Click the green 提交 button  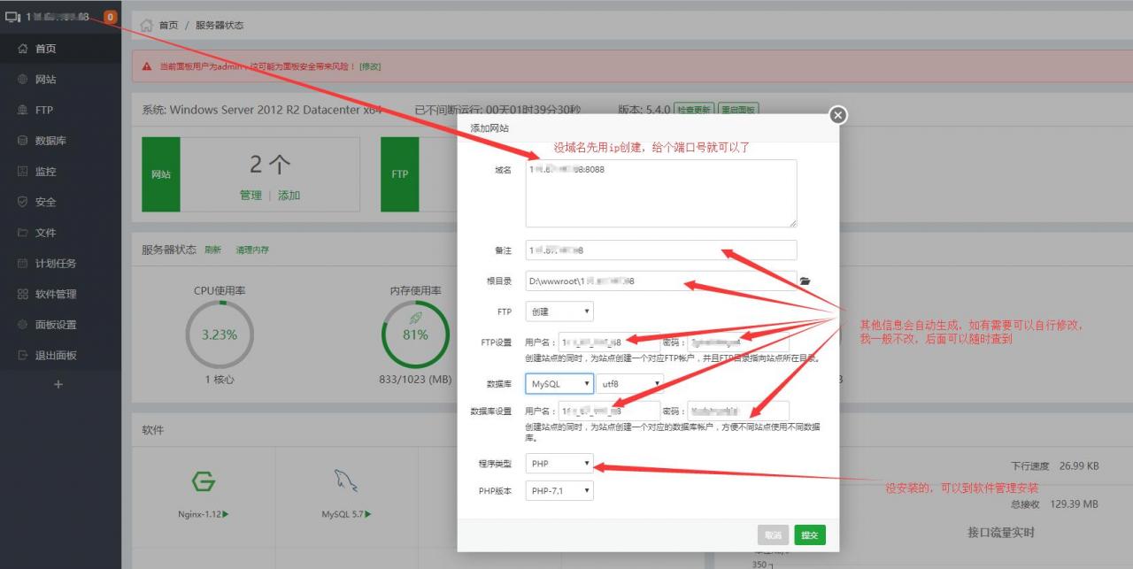[x=810, y=535]
